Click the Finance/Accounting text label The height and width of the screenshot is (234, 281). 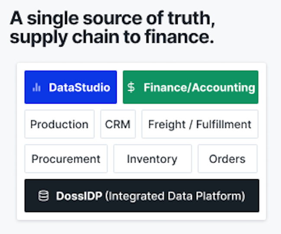coord(199,88)
